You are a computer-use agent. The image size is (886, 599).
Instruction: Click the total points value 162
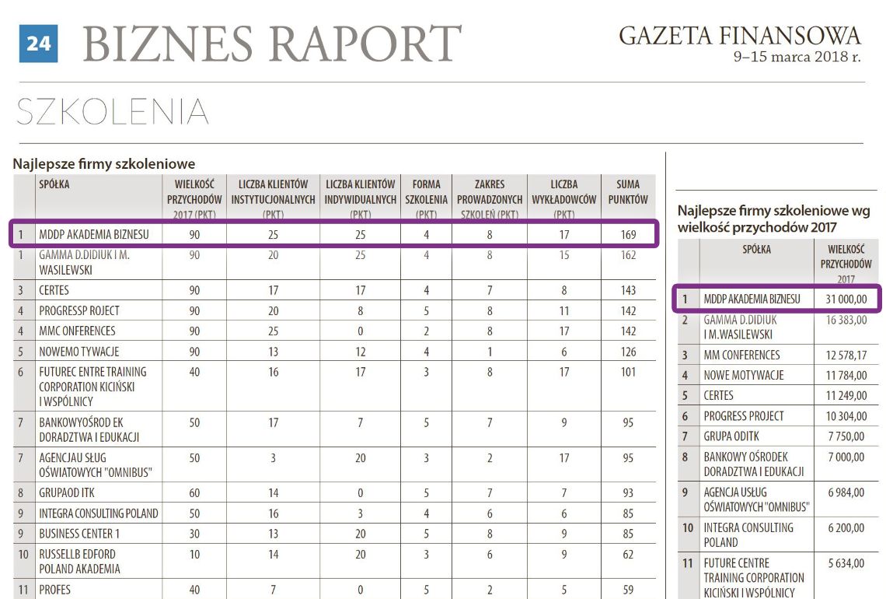tap(628, 255)
